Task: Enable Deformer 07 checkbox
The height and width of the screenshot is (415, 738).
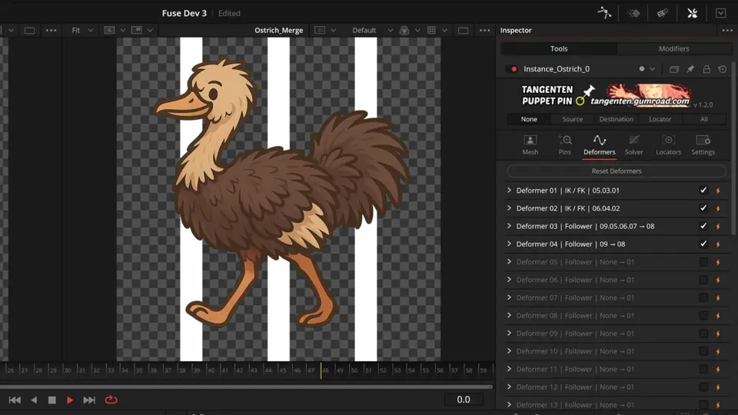Action: 703,297
